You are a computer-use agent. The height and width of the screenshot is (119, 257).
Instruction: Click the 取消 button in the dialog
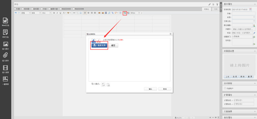(x=165, y=89)
